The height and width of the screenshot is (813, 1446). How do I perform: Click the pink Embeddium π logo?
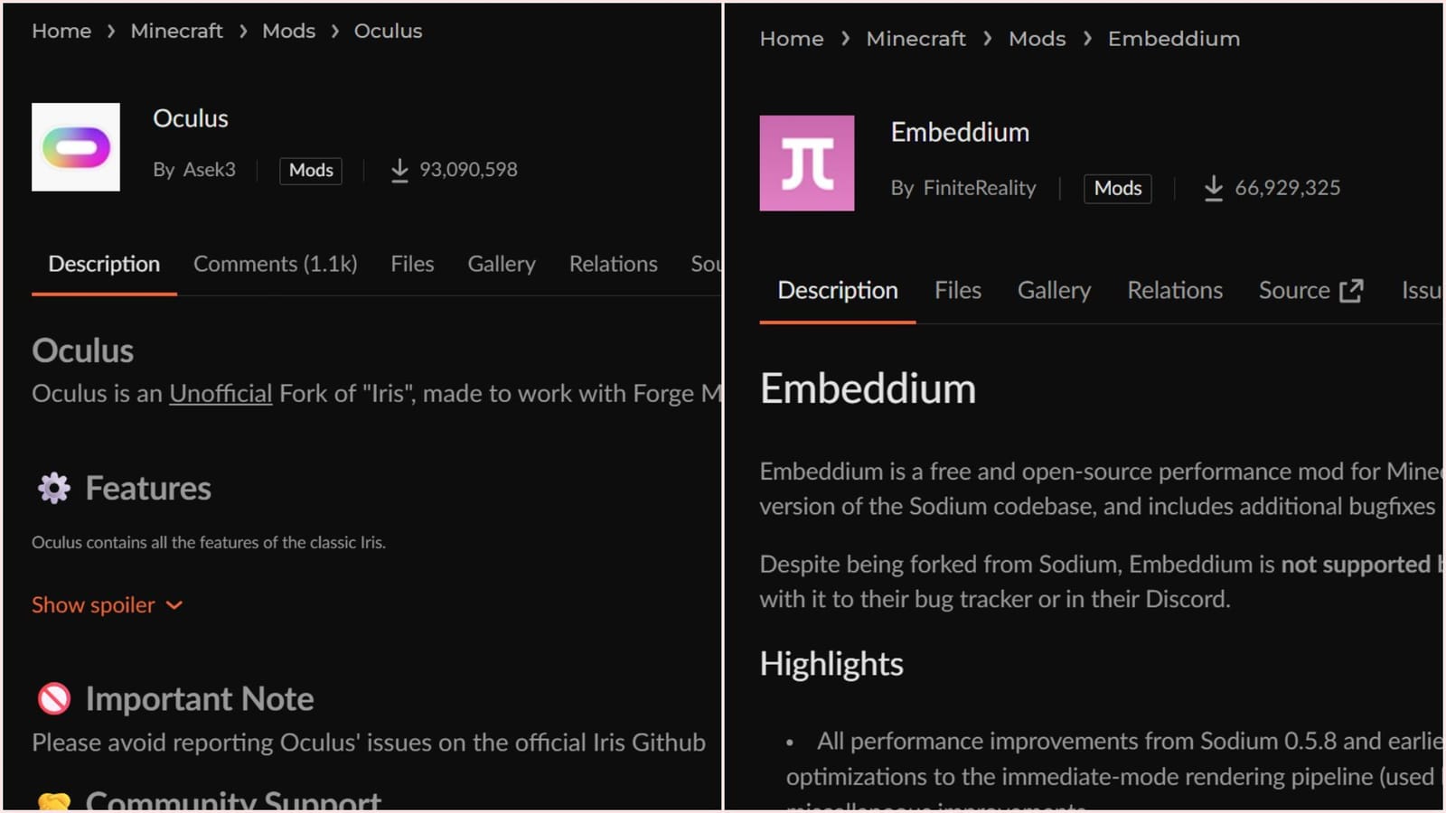click(x=807, y=163)
